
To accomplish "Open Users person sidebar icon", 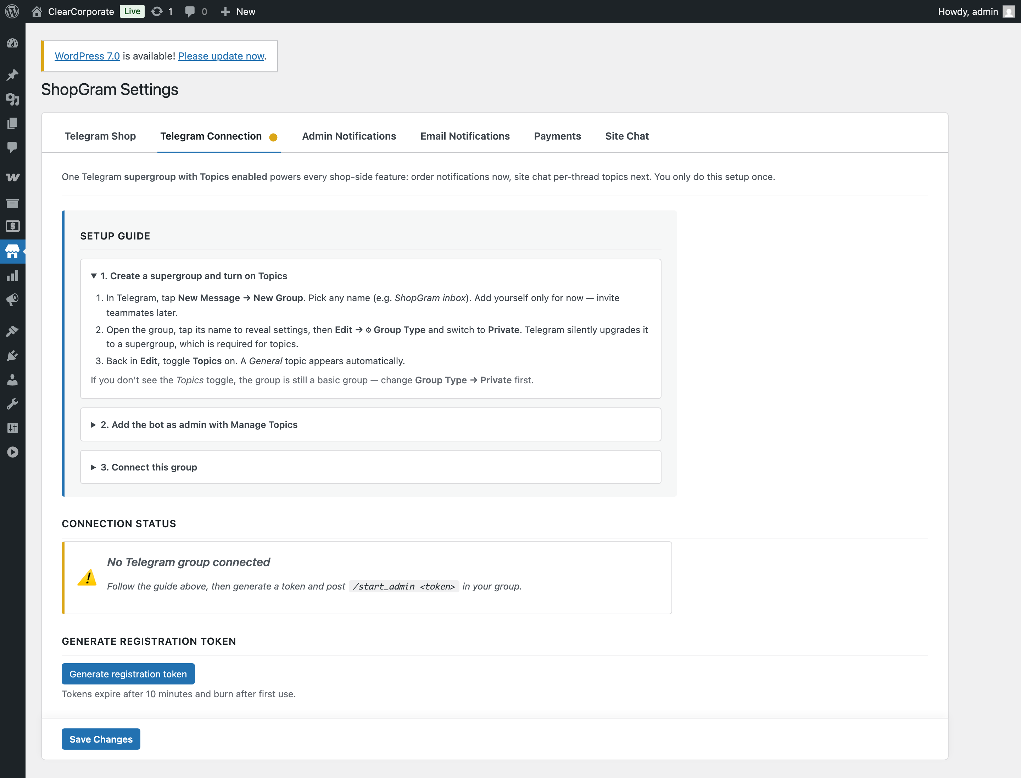I will 12,380.
